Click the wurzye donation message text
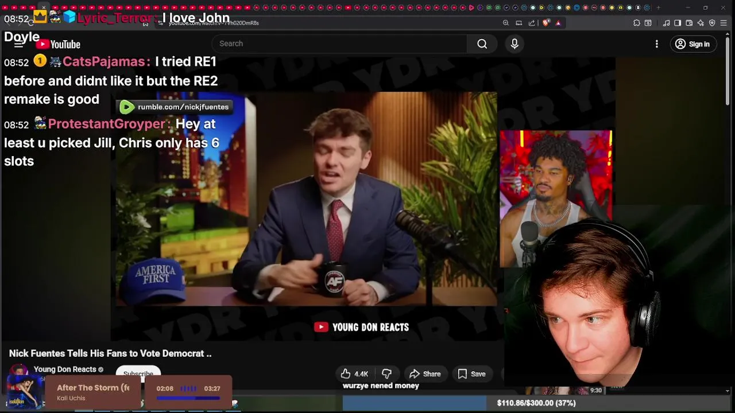 pos(381,385)
